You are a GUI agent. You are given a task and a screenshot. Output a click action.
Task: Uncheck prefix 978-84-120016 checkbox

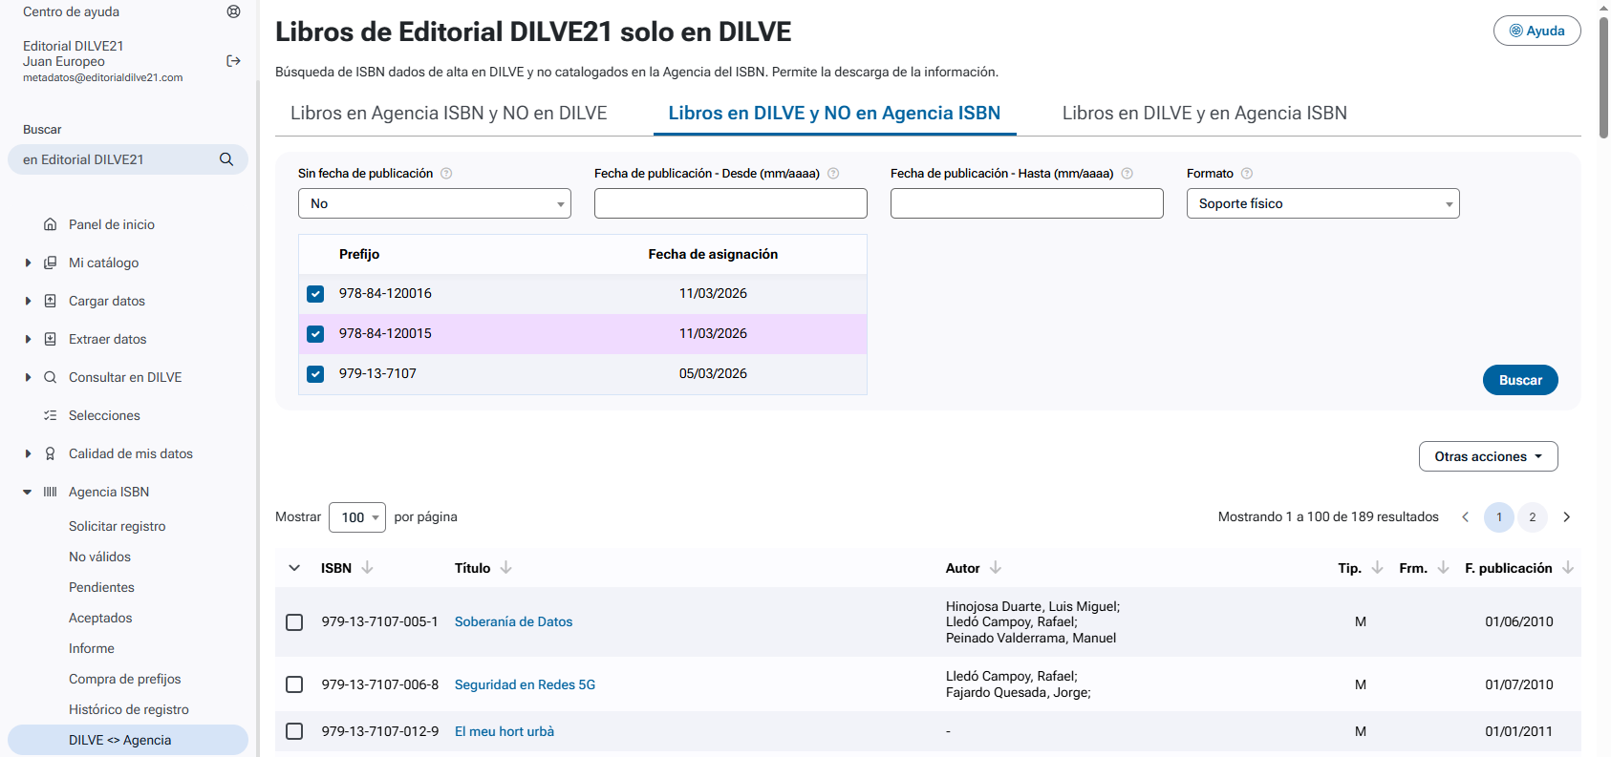click(315, 294)
